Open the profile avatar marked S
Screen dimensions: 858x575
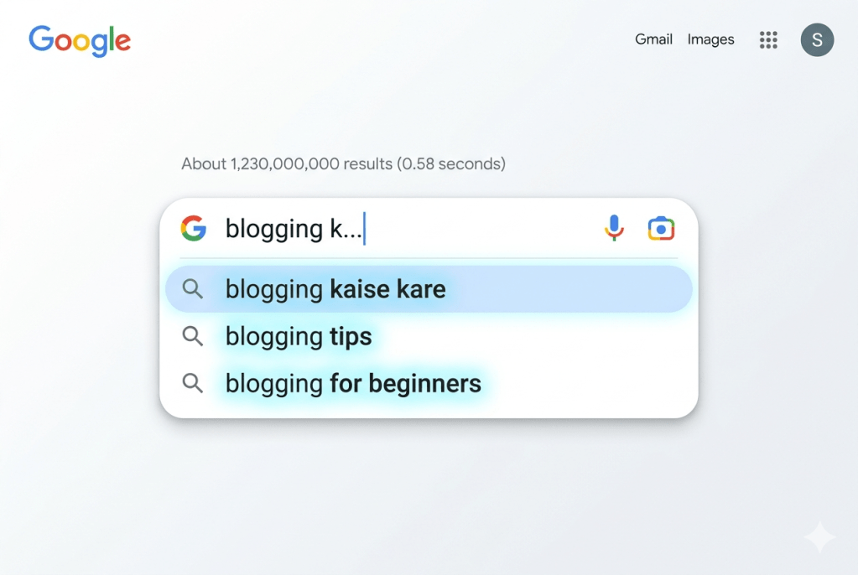coord(817,39)
